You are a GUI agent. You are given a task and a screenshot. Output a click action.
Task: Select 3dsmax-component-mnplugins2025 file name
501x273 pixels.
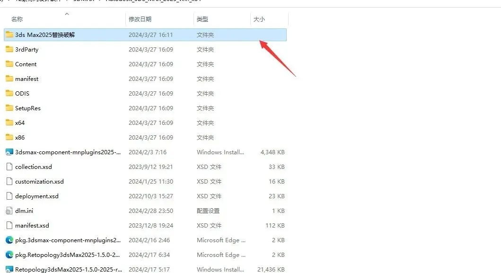(x=68, y=152)
